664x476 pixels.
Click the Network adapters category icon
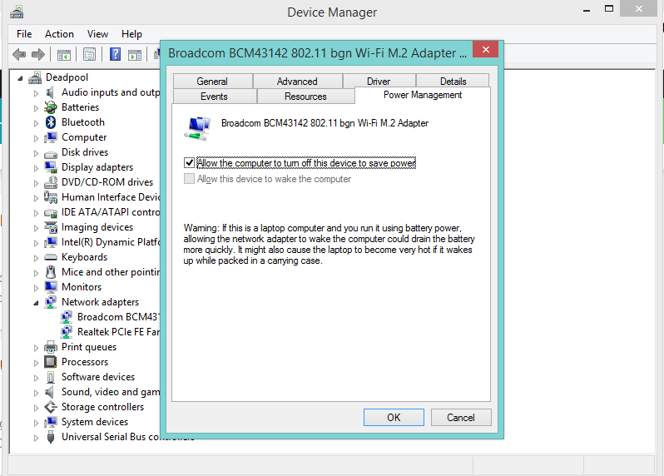51,302
